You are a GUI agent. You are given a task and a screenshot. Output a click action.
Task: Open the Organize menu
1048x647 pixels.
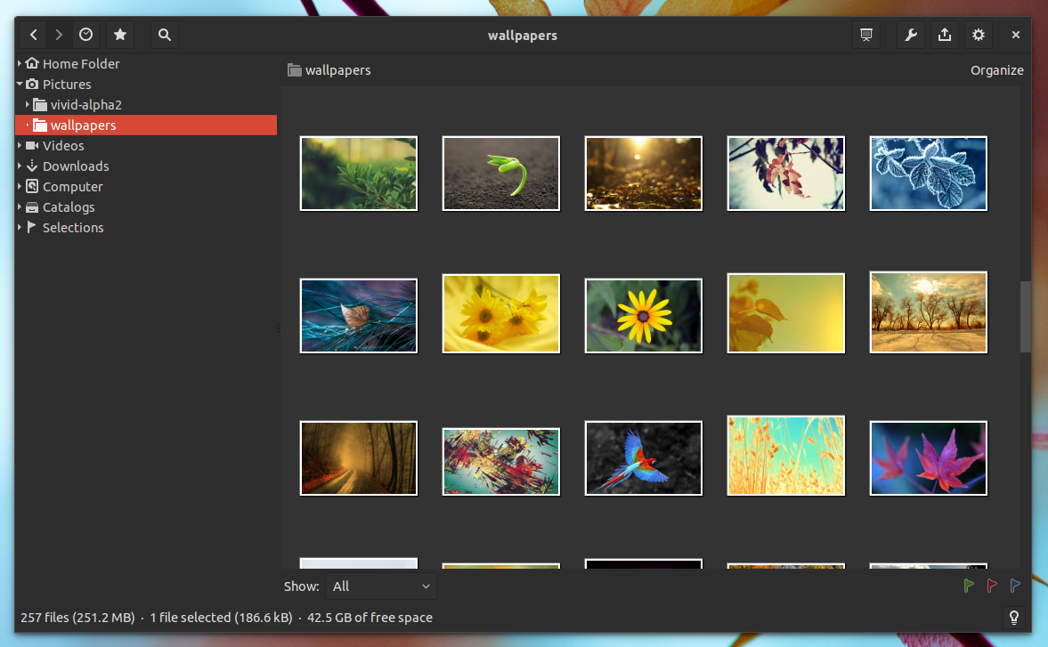pos(996,69)
